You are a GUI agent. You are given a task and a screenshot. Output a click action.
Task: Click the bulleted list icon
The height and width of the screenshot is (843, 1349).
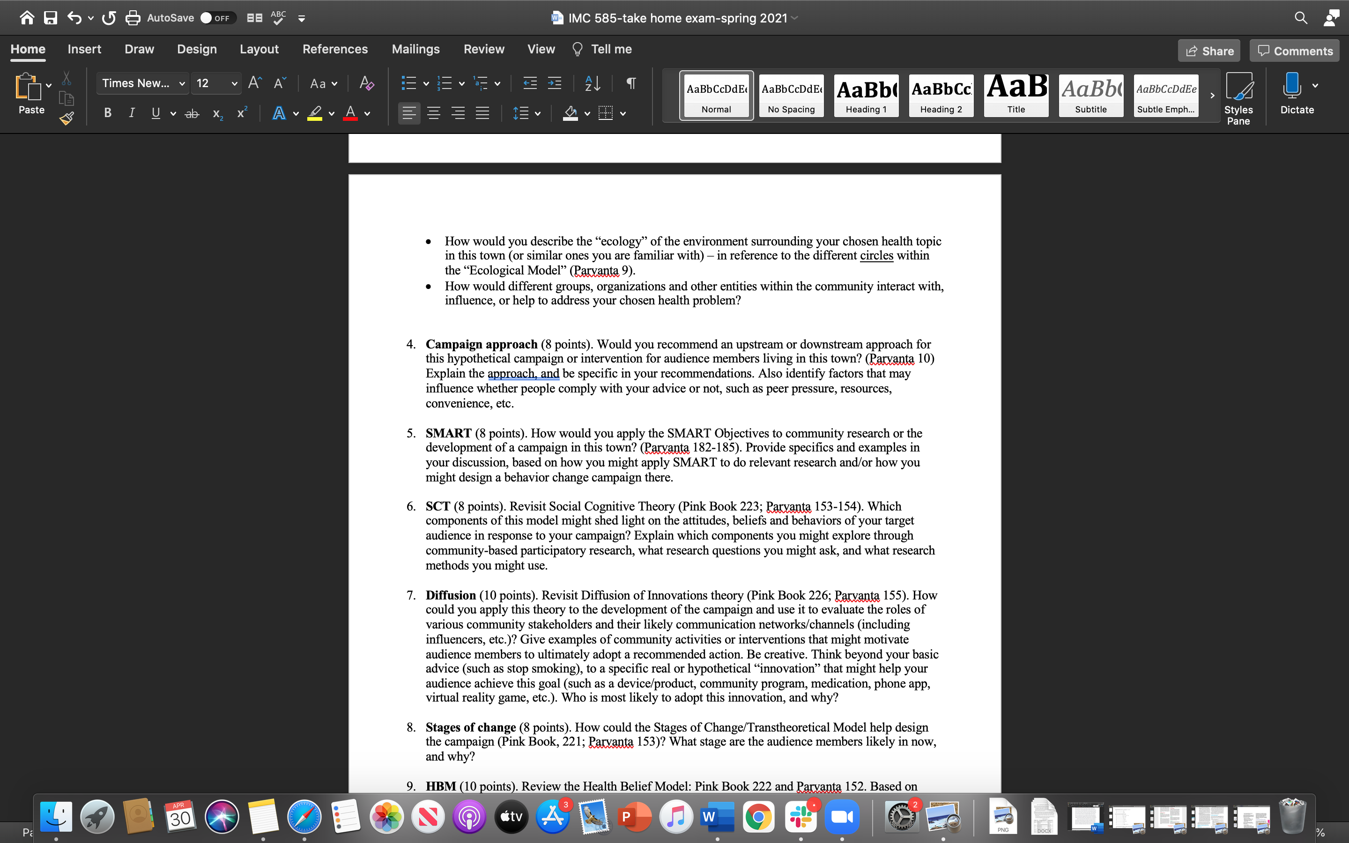pos(408,83)
